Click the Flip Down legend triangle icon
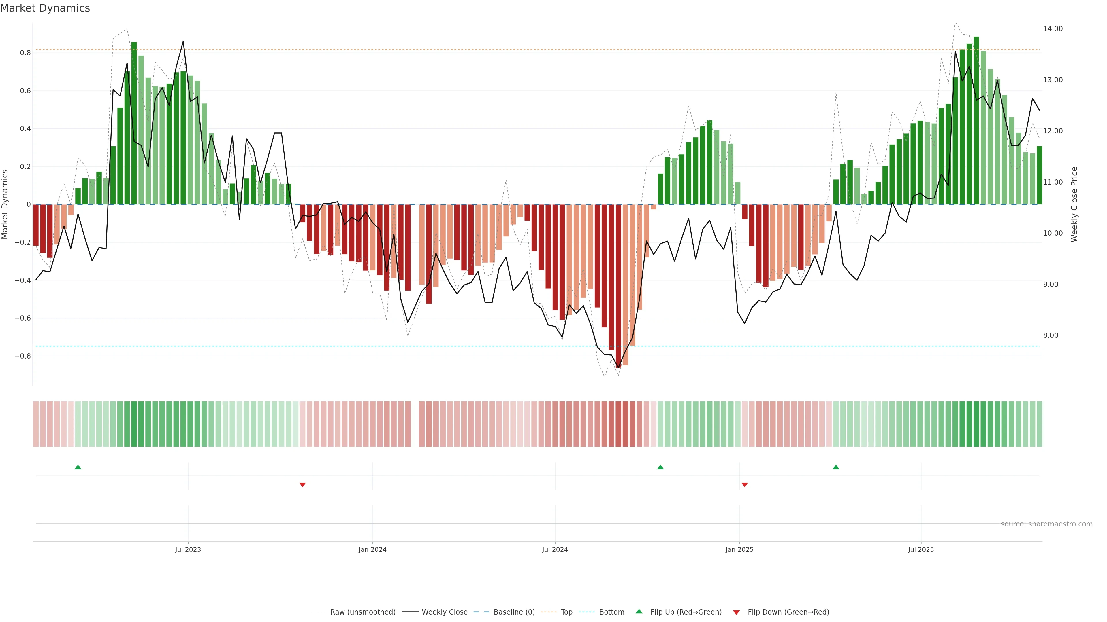Screen dimensions: 1107x622 click(736, 612)
